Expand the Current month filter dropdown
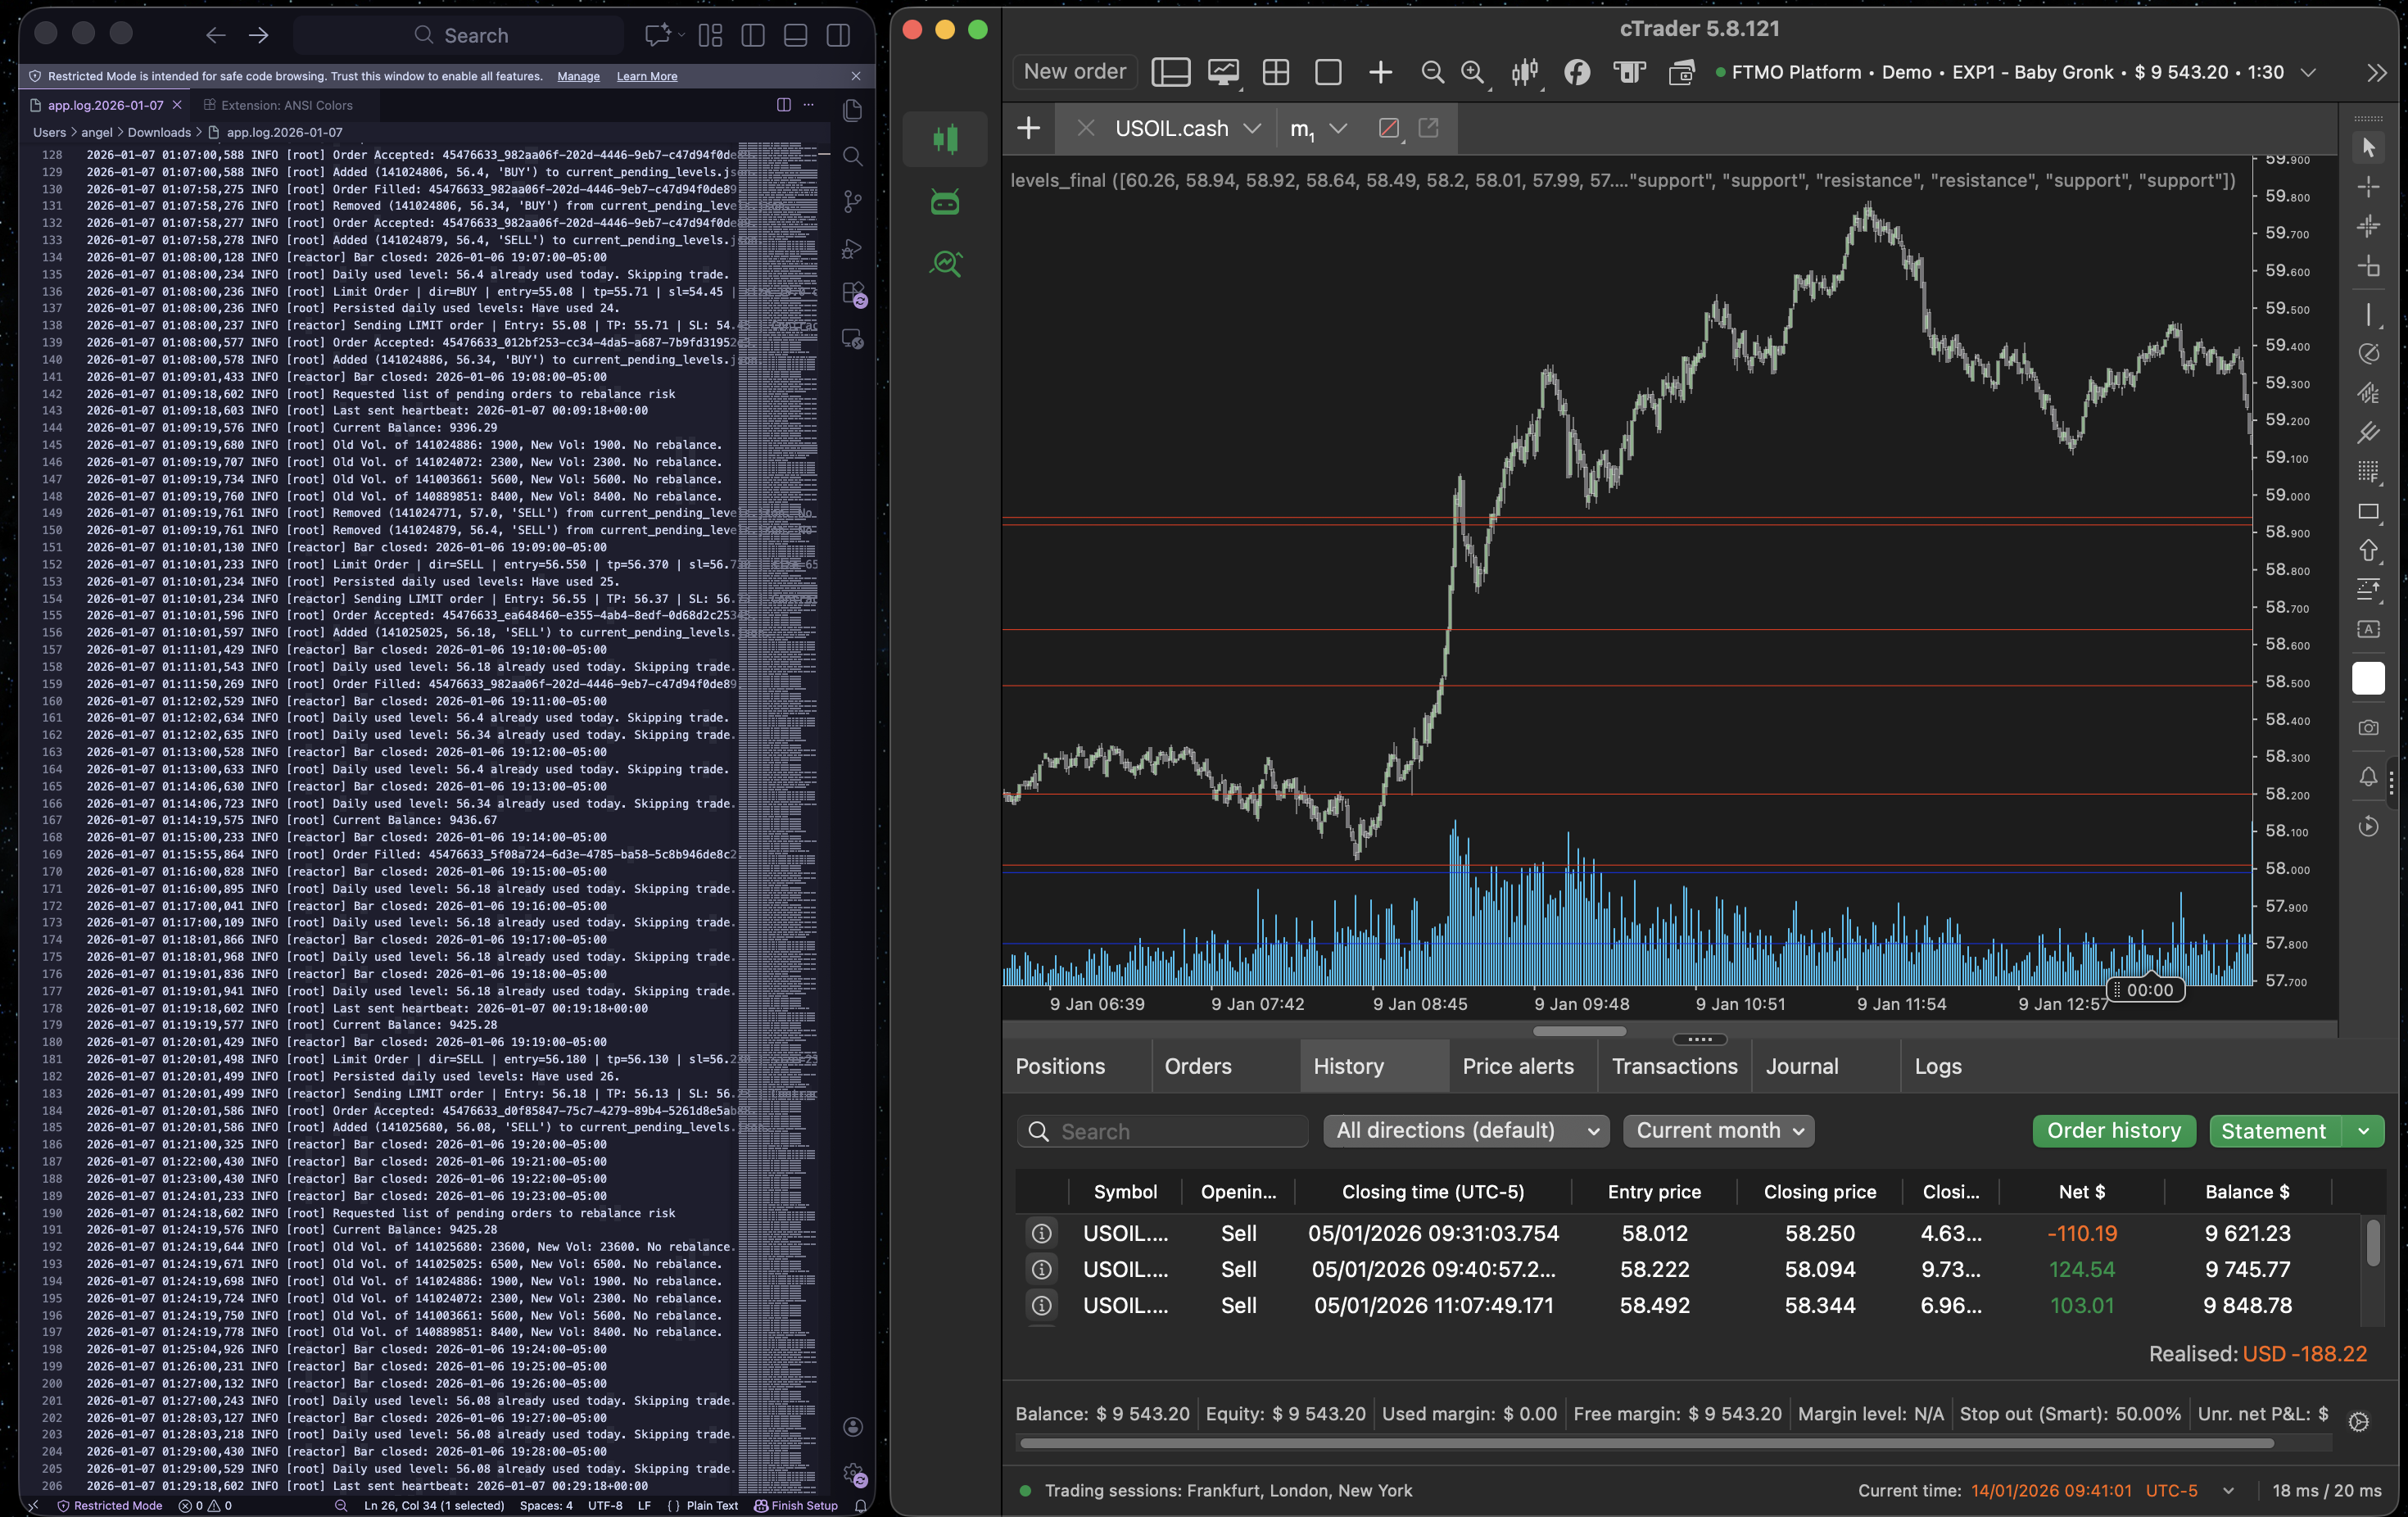This screenshot has height=1517, width=2408. coord(1718,1131)
